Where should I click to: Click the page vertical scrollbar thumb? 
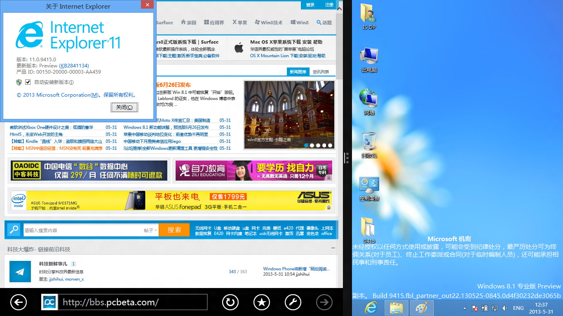point(339,46)
